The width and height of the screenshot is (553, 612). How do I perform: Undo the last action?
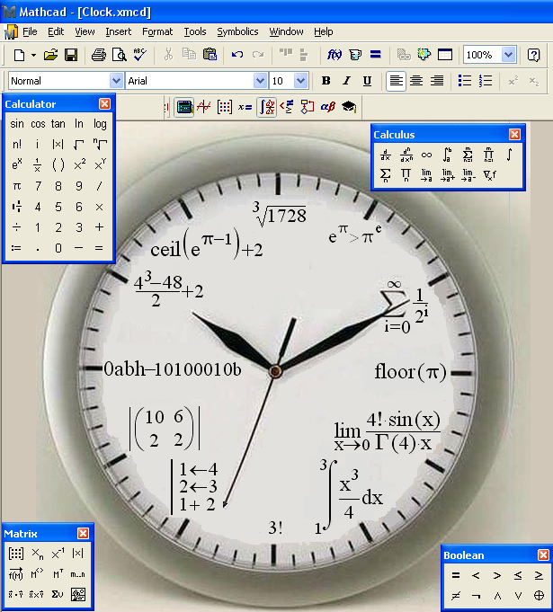click(237, 55)
